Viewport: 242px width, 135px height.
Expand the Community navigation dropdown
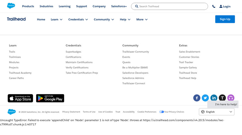point(104,19)
